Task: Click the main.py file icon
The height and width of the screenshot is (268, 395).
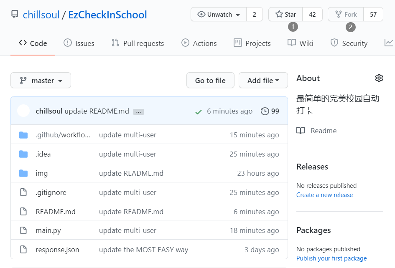Action: point(23,230)
